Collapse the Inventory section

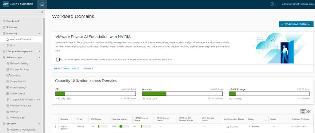point(39,33)
